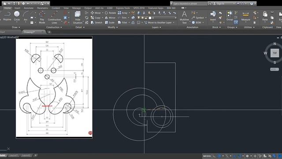Select the Stretch tool

[96, 23]
